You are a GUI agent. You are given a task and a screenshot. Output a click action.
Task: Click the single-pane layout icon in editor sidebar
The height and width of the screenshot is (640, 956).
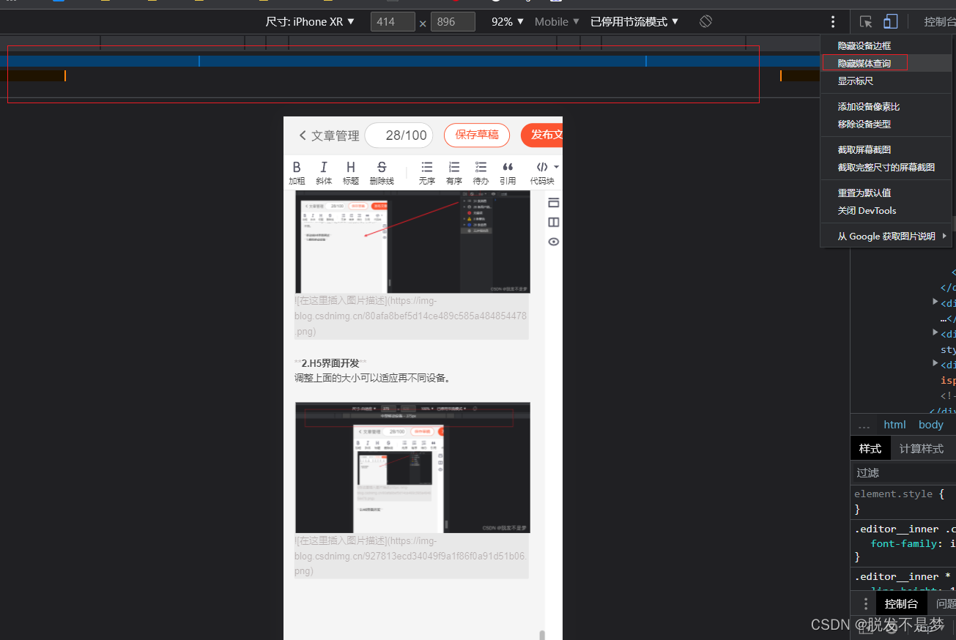coord(554,203)
